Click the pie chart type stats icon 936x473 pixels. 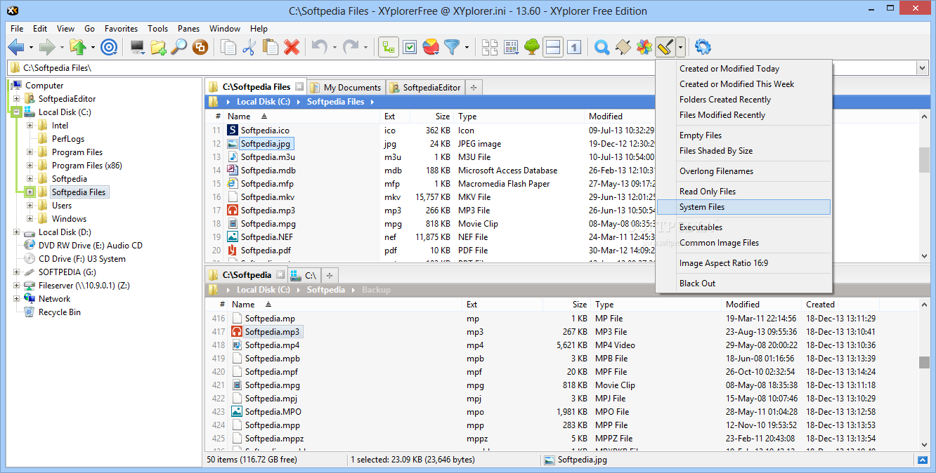point(431,47)
